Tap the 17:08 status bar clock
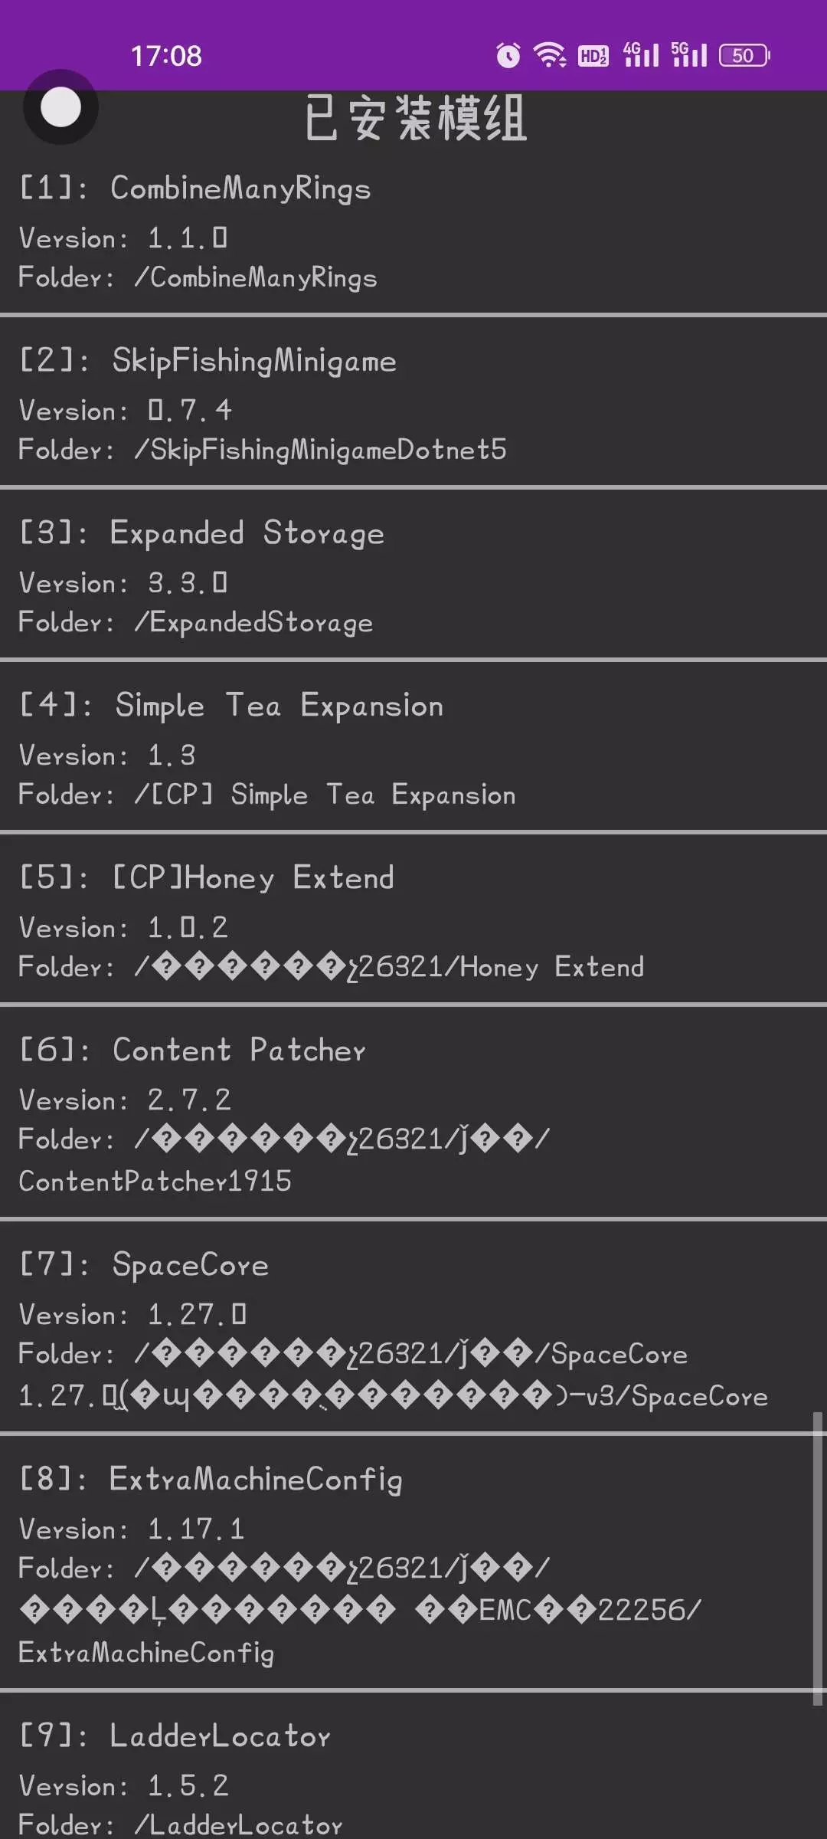This screenshot has height=1839, width=827. click(x=166, y=56)
